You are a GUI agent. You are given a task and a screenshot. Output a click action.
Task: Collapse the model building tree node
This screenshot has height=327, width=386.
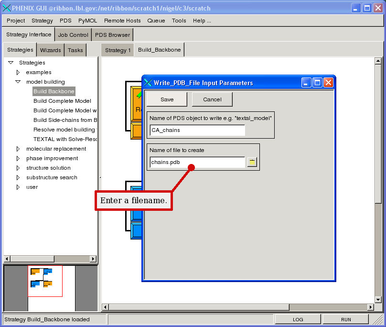[18, 82]
